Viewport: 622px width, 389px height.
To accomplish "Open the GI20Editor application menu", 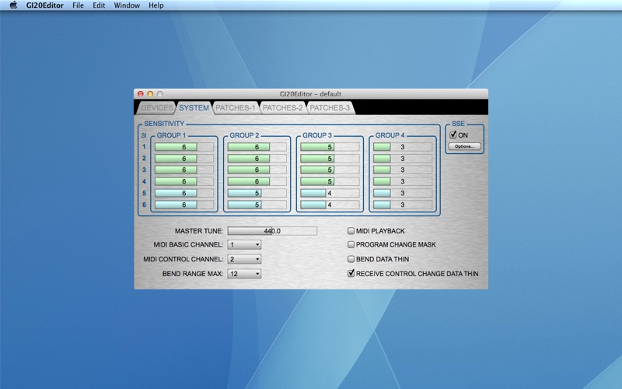I will pyautogui.click(x=45, y=5).
